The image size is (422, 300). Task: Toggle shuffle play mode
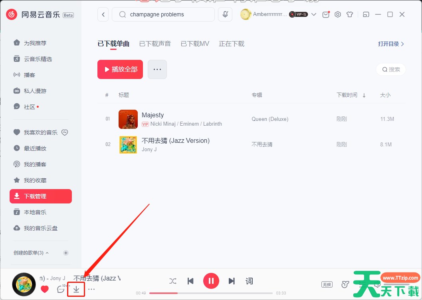tap(172, 281)
